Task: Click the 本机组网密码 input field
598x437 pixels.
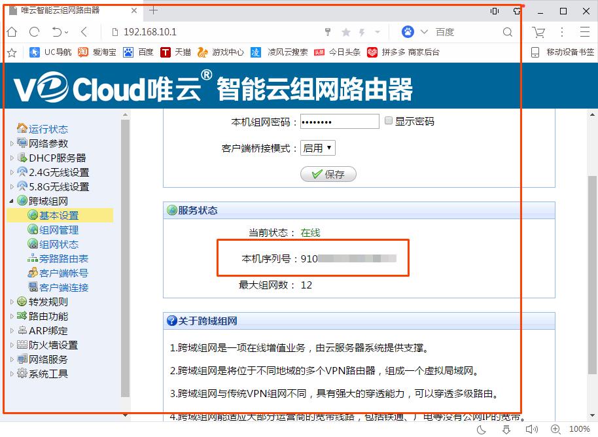Action: (338, 120)
